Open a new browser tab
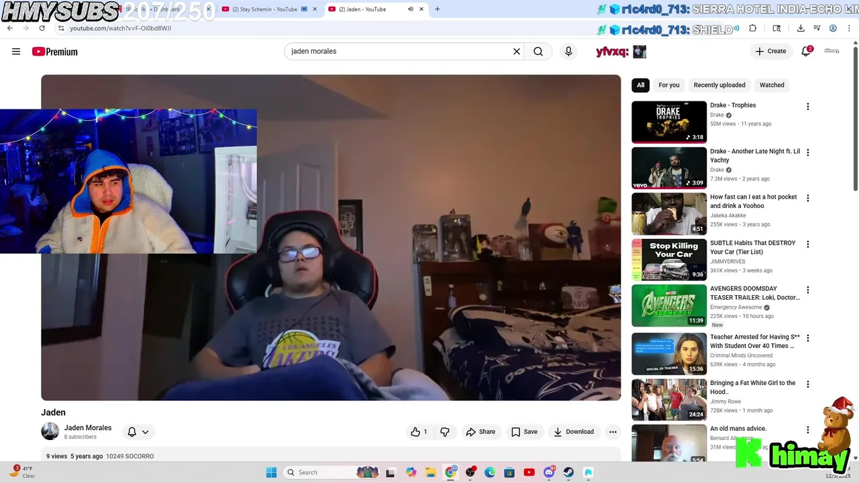 tap(438, 9)
